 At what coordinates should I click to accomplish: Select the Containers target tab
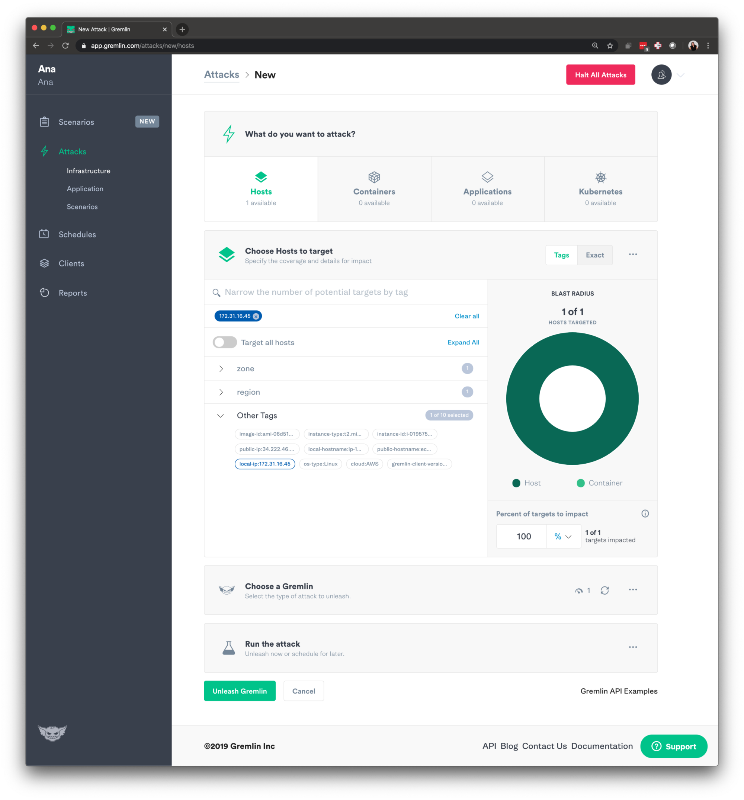374,189
